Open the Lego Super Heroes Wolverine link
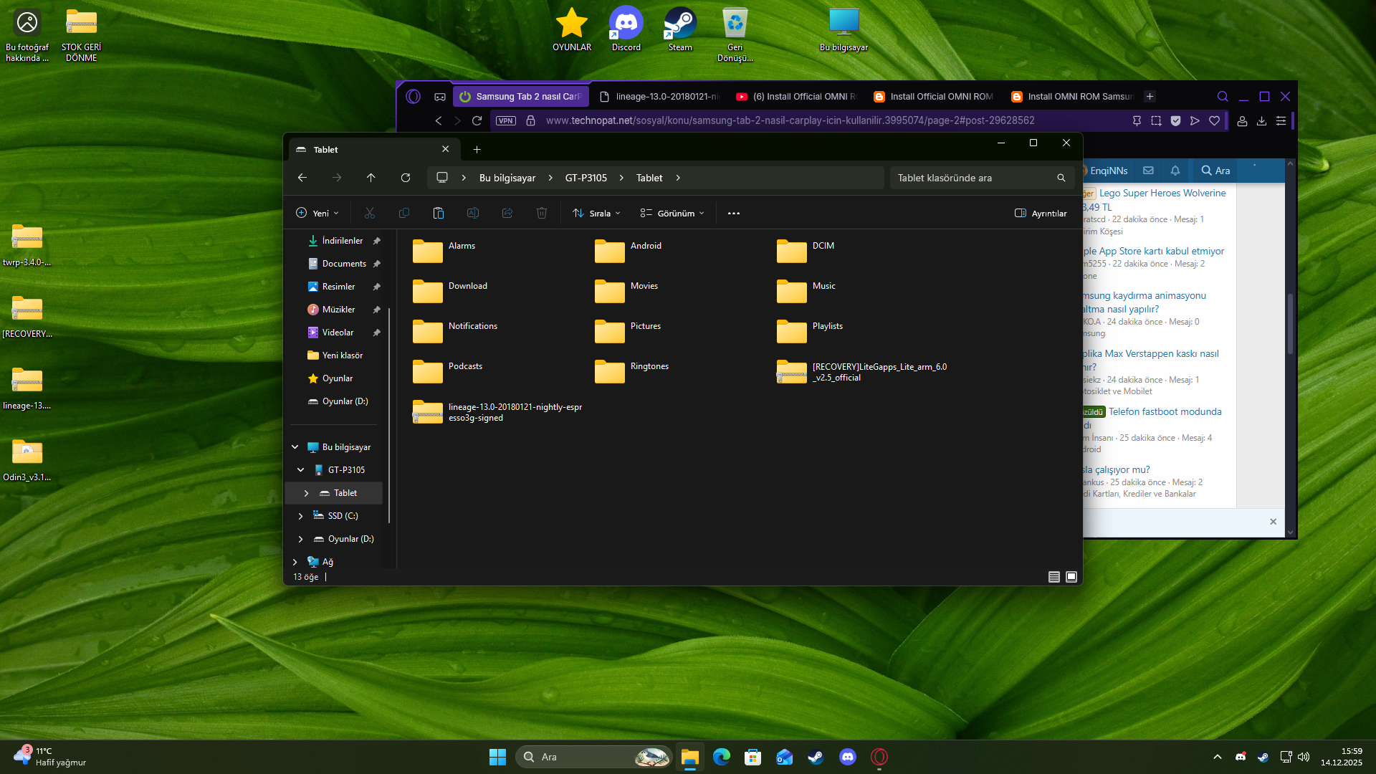Viewport: 1376px width, 774px height. click(1162, 193)
